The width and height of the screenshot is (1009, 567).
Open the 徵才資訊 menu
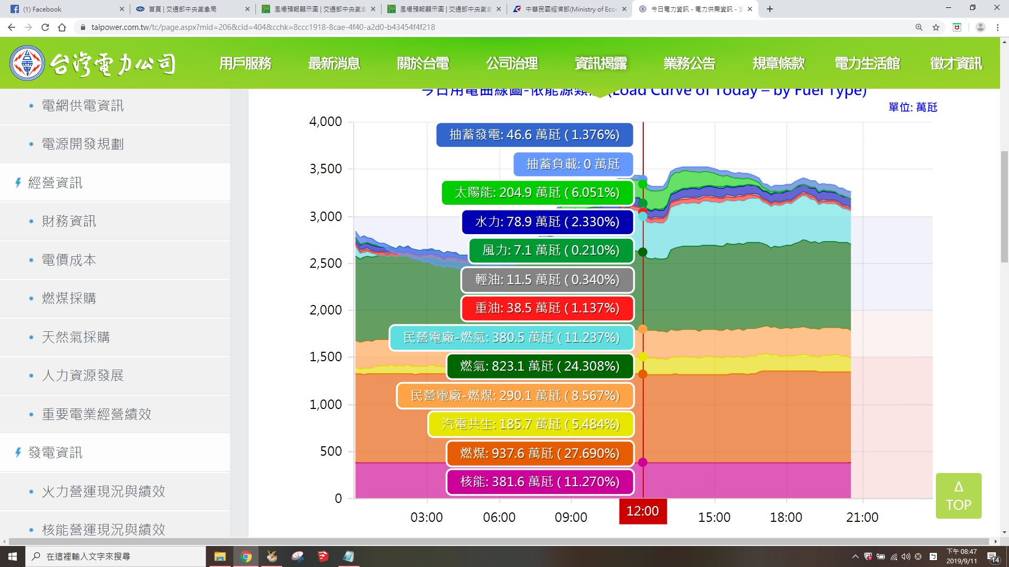pyautogui.click(x=956, y=64)
